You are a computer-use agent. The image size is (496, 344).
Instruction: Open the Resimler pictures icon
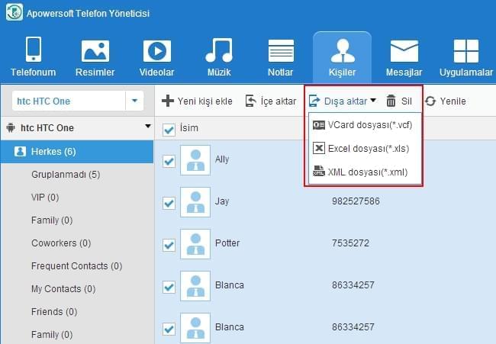point(95,51)
